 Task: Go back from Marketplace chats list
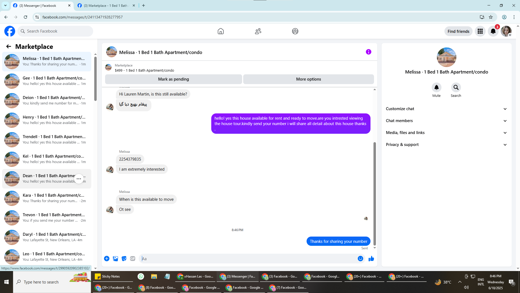pyautogui.click(x=9, y=47)
